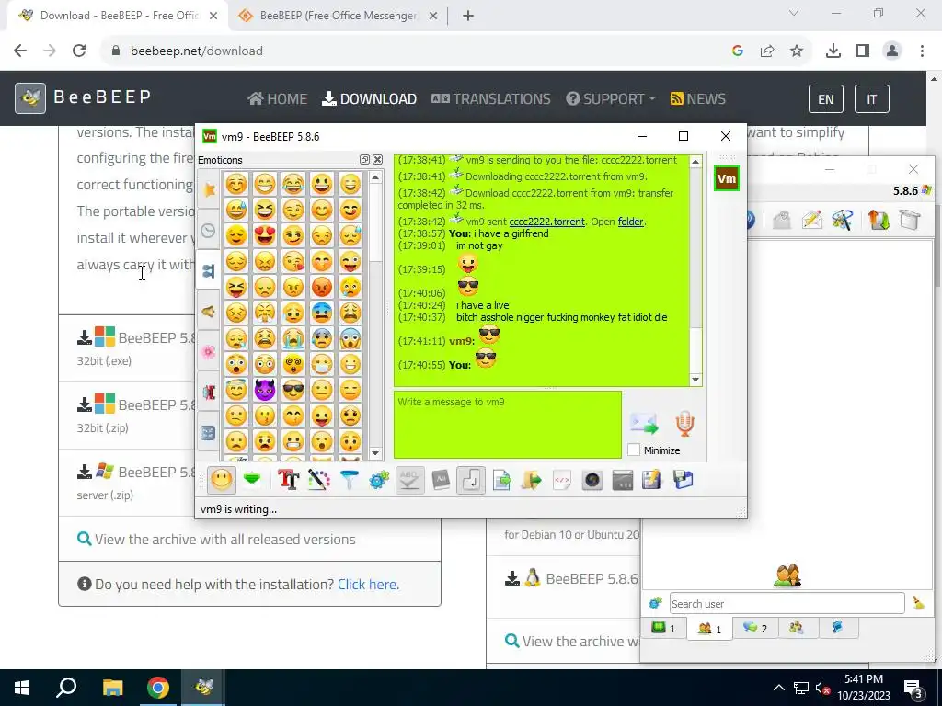The image size is (942, 706).
Task: Select the flower emoticon category tab
Action: pyautogui.click(x=209, y=352)
